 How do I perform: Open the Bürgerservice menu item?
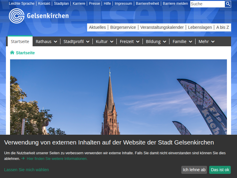pyautogui.click(x=123, y=27)
